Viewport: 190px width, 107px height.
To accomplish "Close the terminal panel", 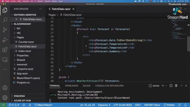I will pos(186,86).
